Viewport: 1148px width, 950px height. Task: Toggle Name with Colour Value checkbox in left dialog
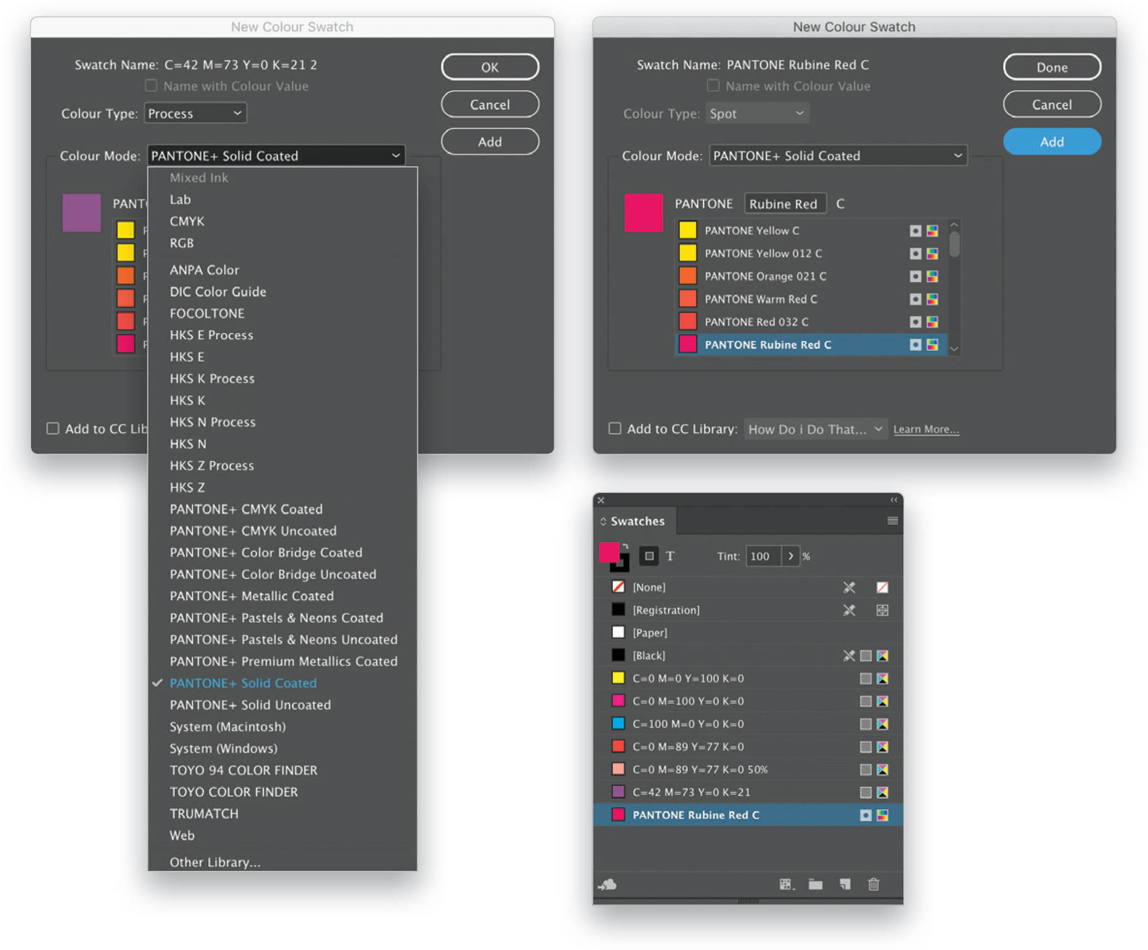(151, 86)
